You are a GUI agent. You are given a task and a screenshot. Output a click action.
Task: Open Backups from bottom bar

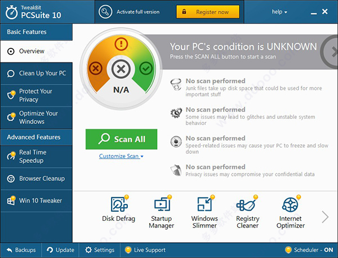pos(21,250)
